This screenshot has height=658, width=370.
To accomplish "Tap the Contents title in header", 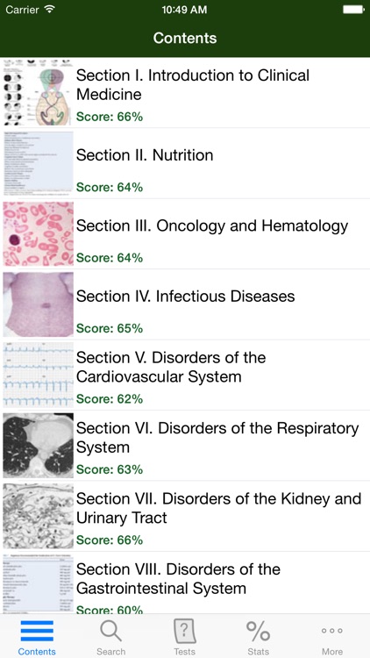I will click(185, 38).
